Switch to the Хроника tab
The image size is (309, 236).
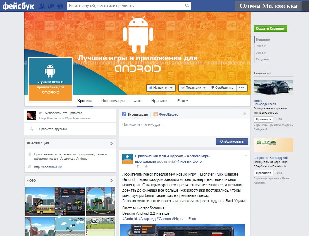[85, 101]
